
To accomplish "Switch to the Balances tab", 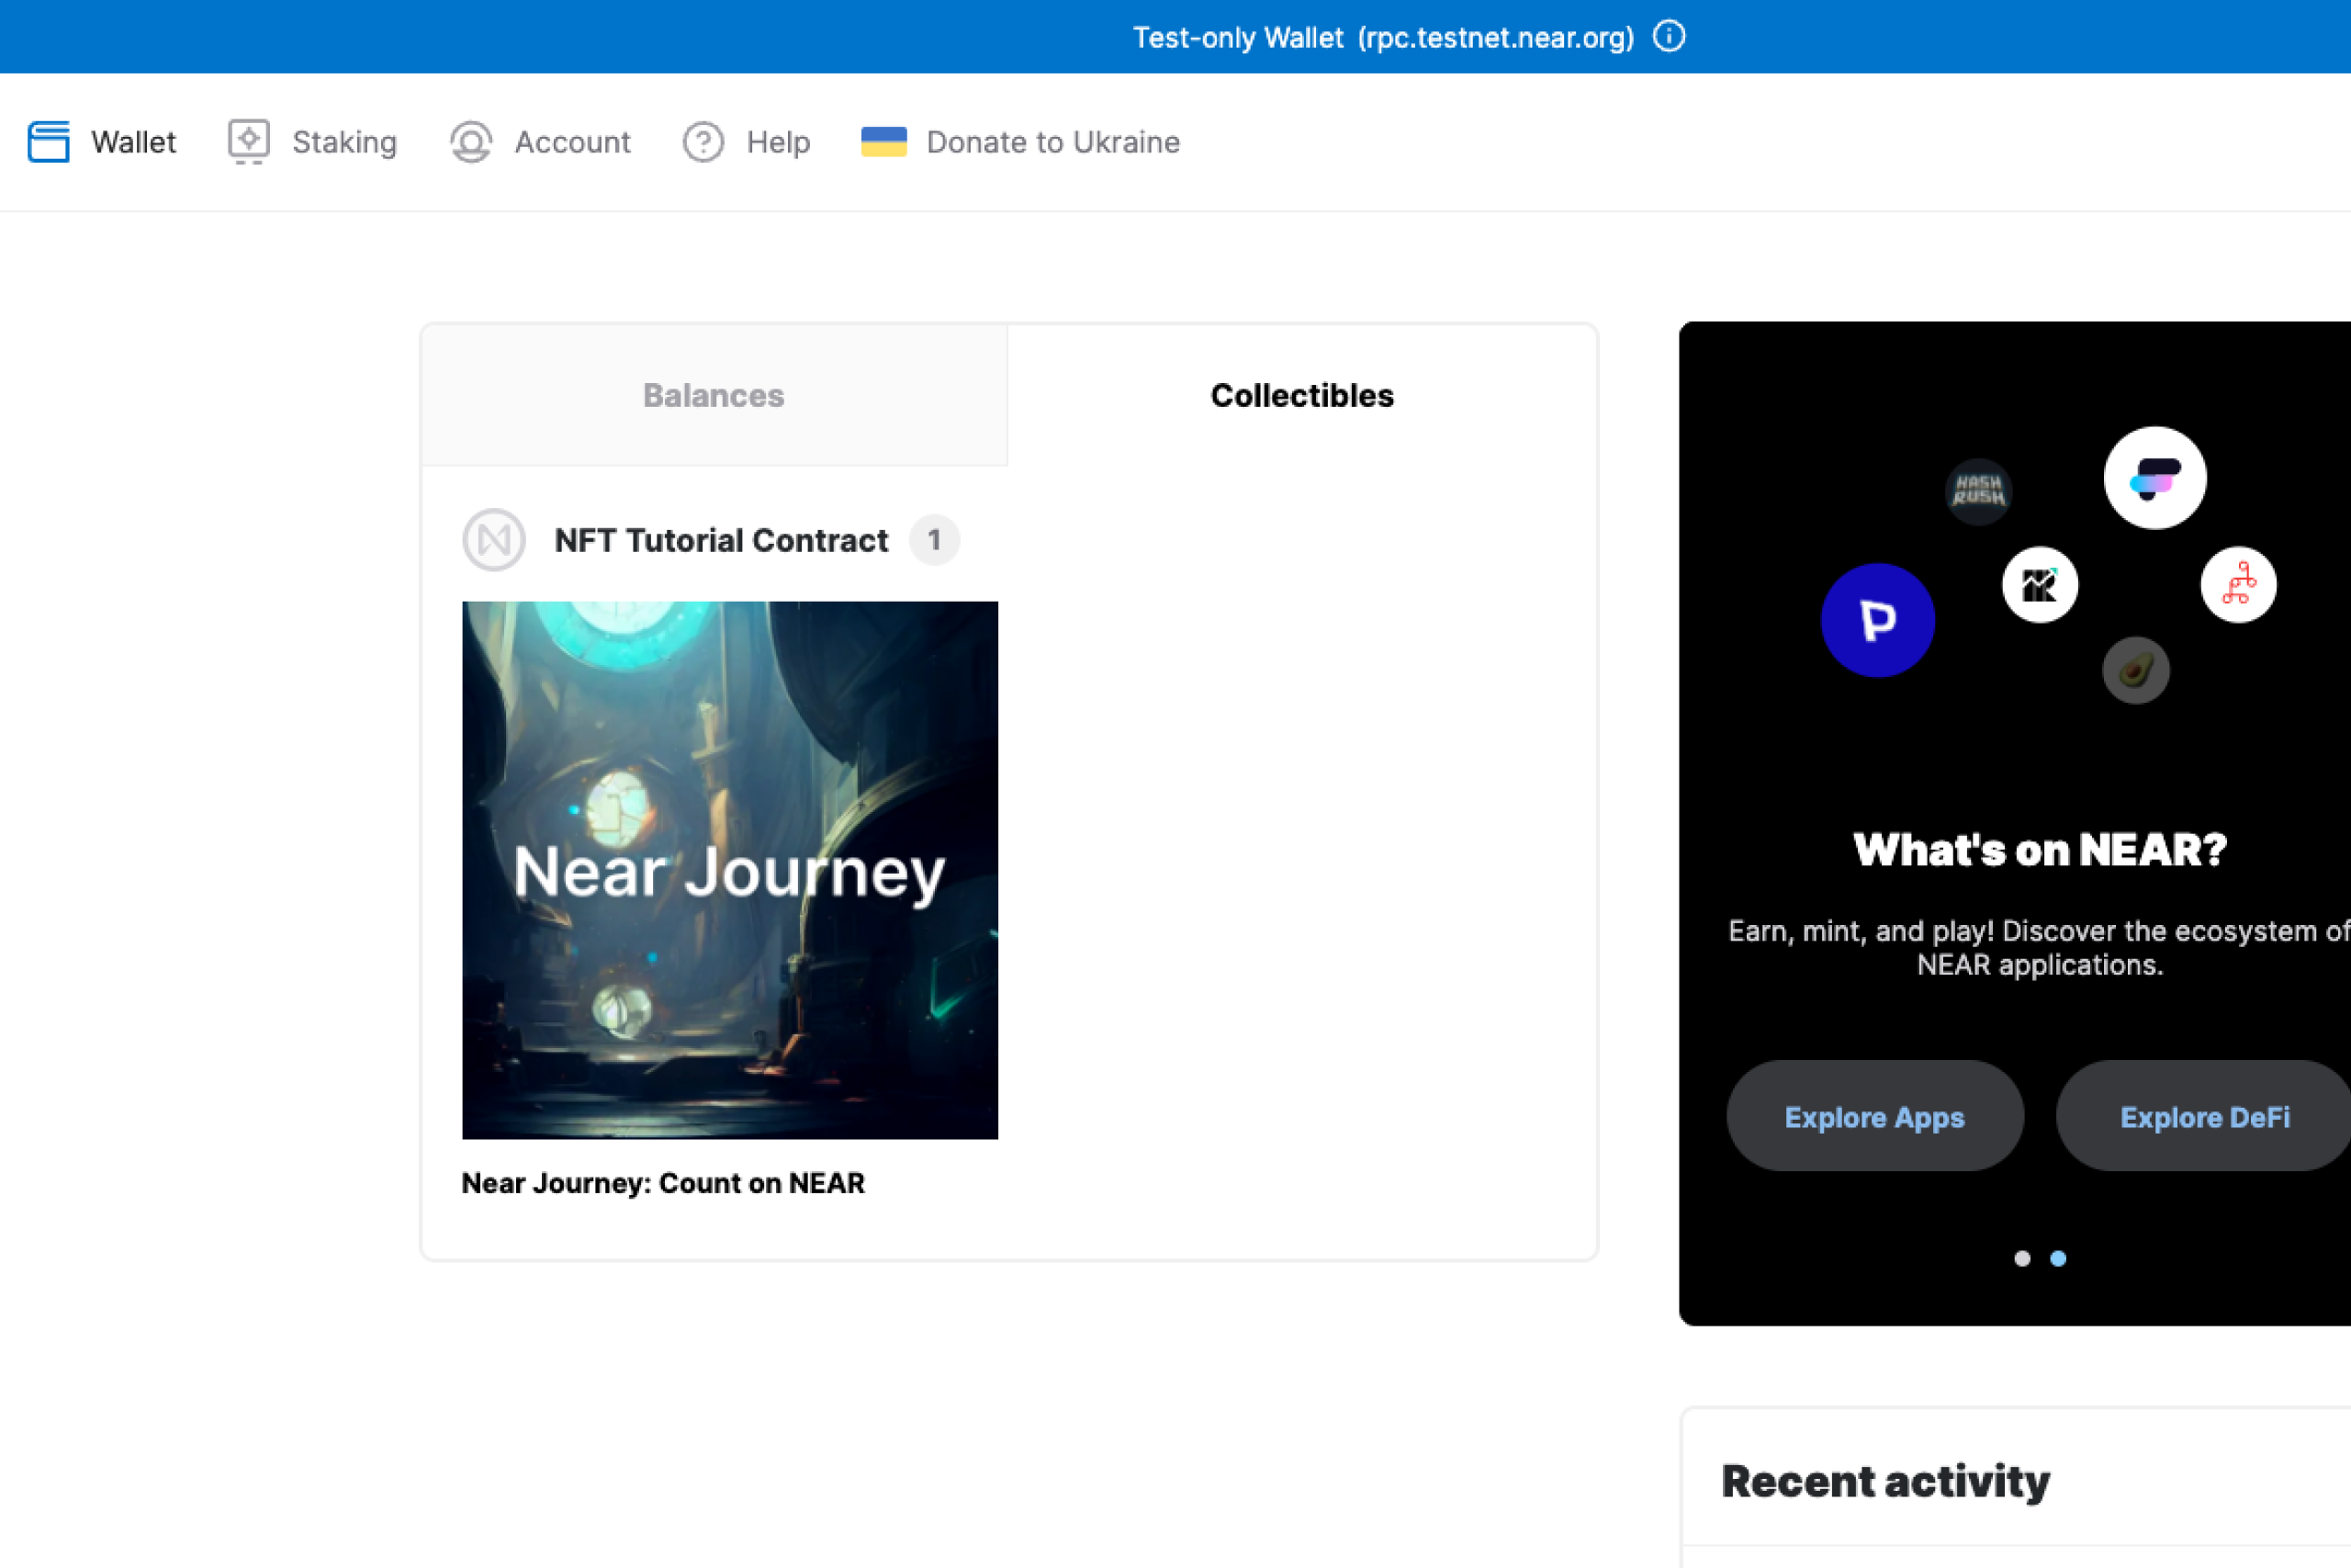I will [714, 395].
